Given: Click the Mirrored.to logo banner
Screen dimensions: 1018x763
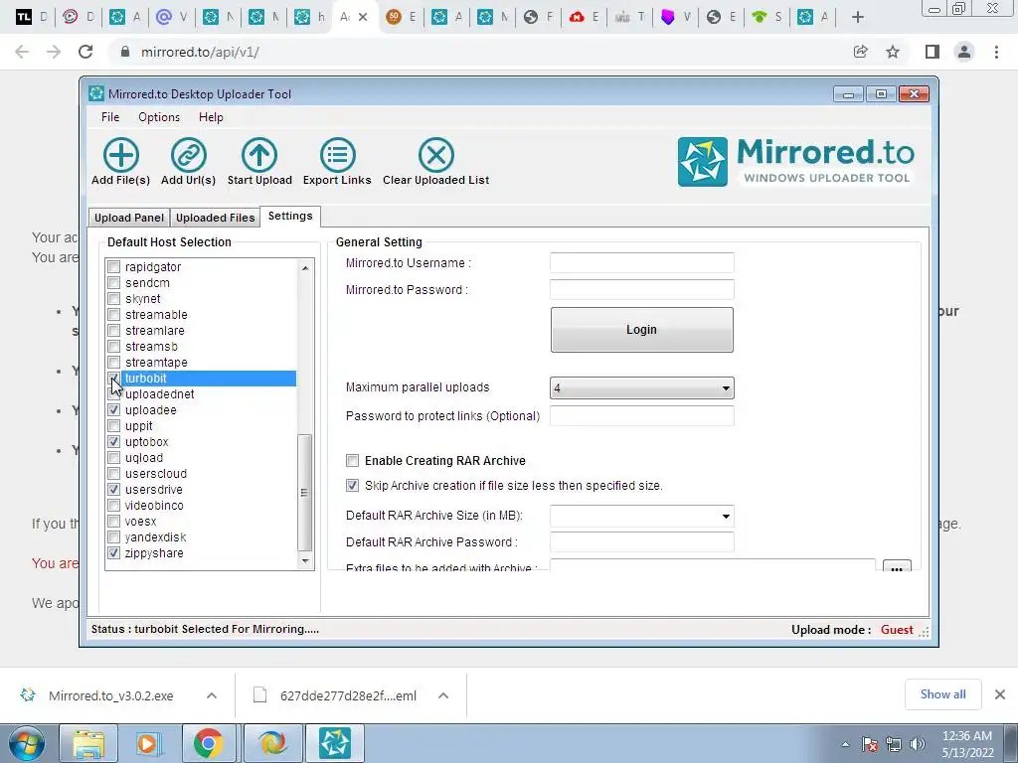Looking at the screenshot, I should tap(796, 162).
